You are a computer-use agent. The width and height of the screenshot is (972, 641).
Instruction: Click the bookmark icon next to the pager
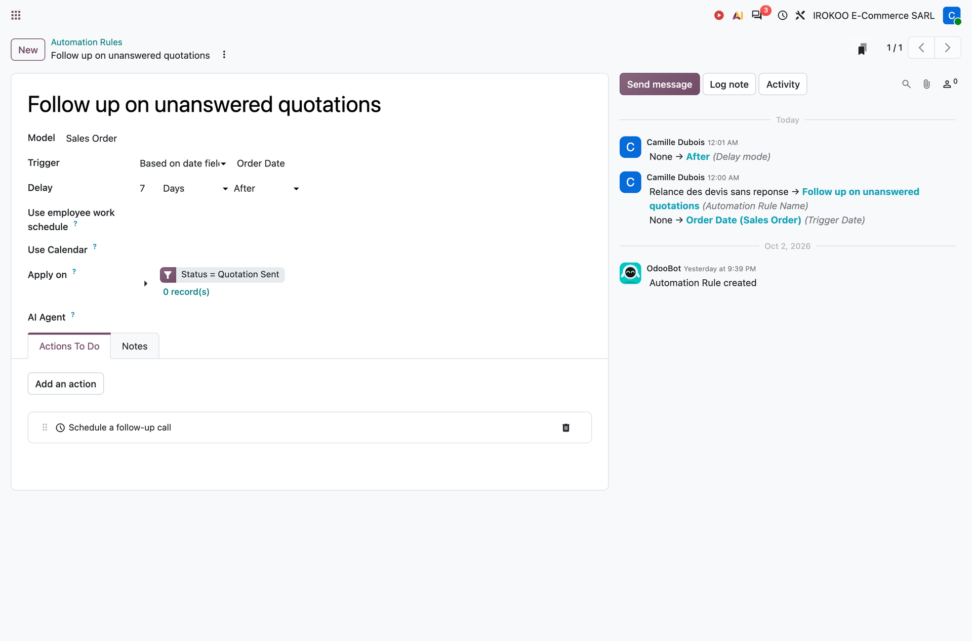coord(862,48)
